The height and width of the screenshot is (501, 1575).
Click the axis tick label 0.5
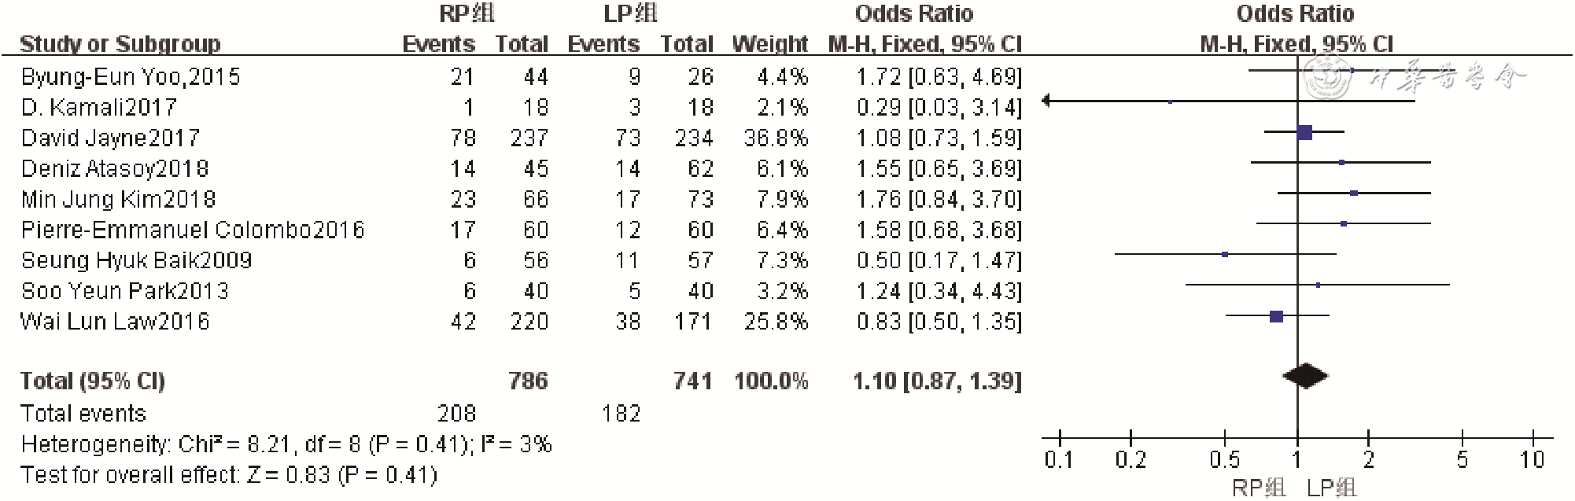1224,460
